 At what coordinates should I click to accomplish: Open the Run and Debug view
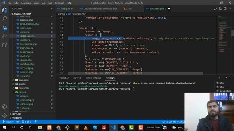click(4, 36)
